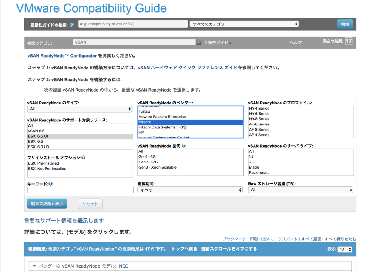Select Blade server type

click(301, 168)
